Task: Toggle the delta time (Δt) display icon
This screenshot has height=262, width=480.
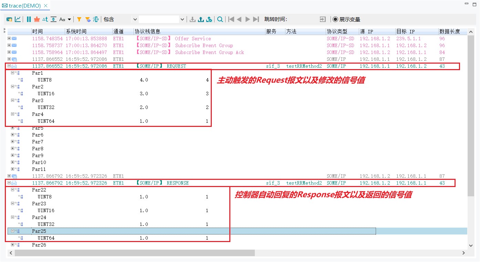Action: (45, 20)
